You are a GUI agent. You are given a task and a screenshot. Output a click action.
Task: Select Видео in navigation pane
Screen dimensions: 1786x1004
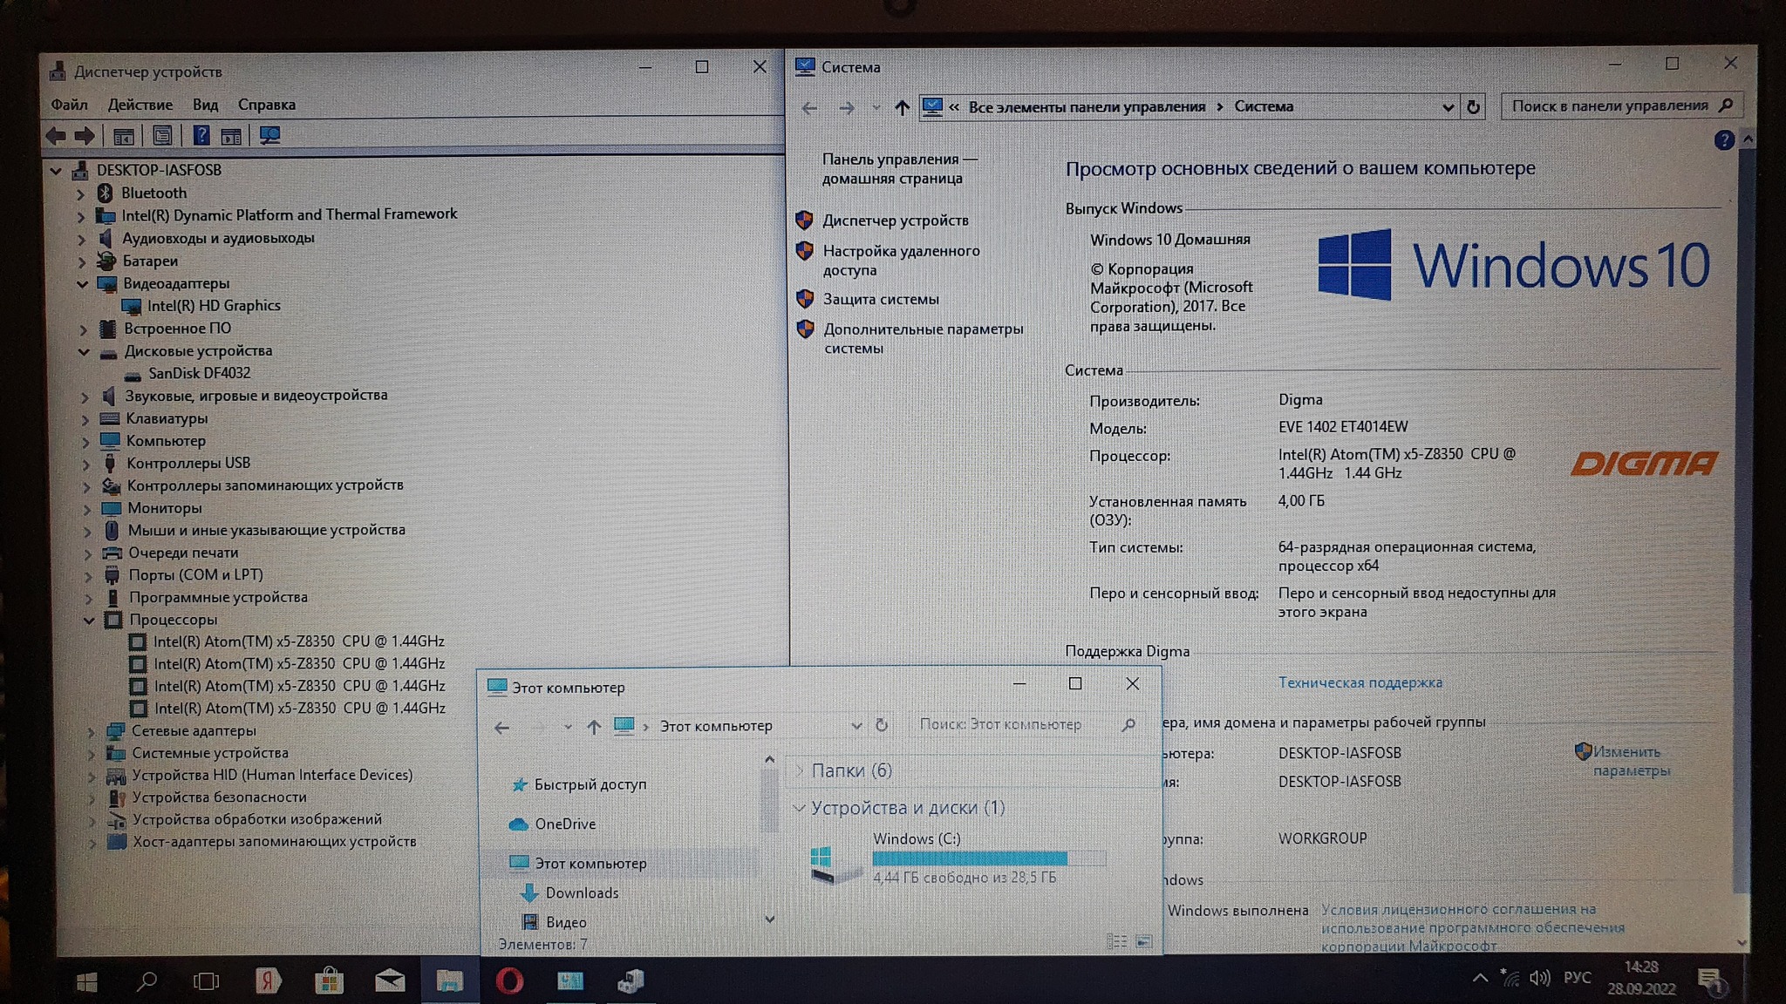click(566, 922)
